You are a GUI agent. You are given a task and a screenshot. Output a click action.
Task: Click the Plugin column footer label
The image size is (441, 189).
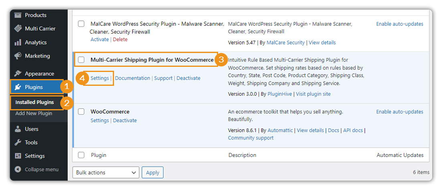(x=99, y=155)
